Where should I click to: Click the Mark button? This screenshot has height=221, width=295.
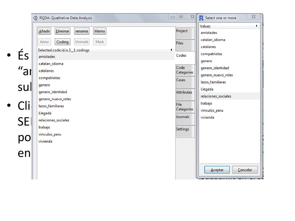[100, 42]
